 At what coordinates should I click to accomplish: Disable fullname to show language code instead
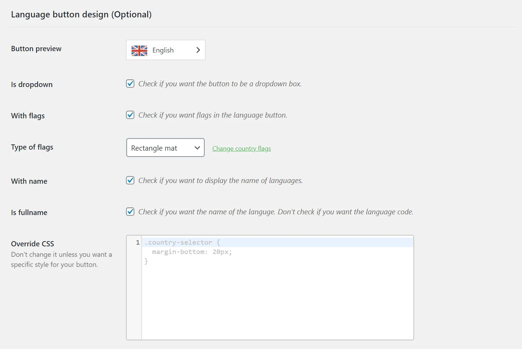tap(130, 211)
